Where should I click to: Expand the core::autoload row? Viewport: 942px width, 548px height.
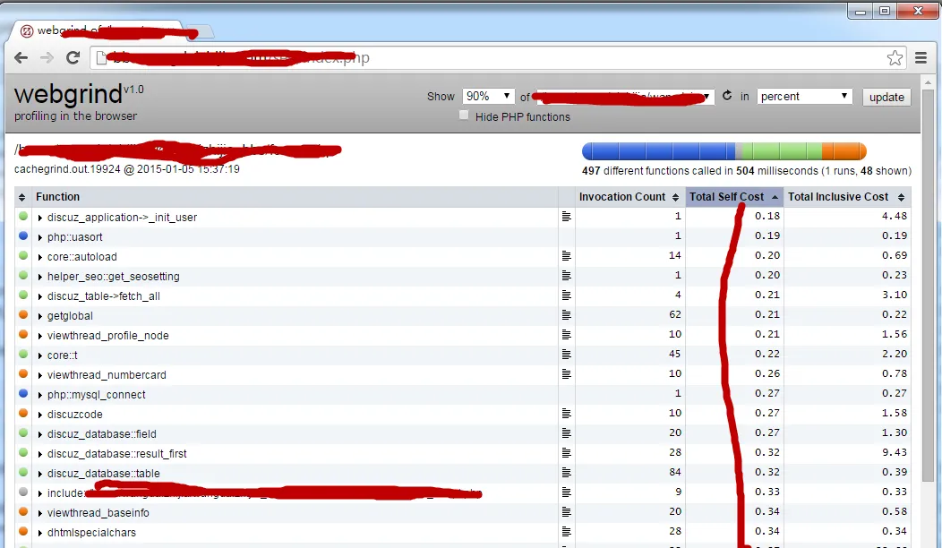tap(39, 257)
